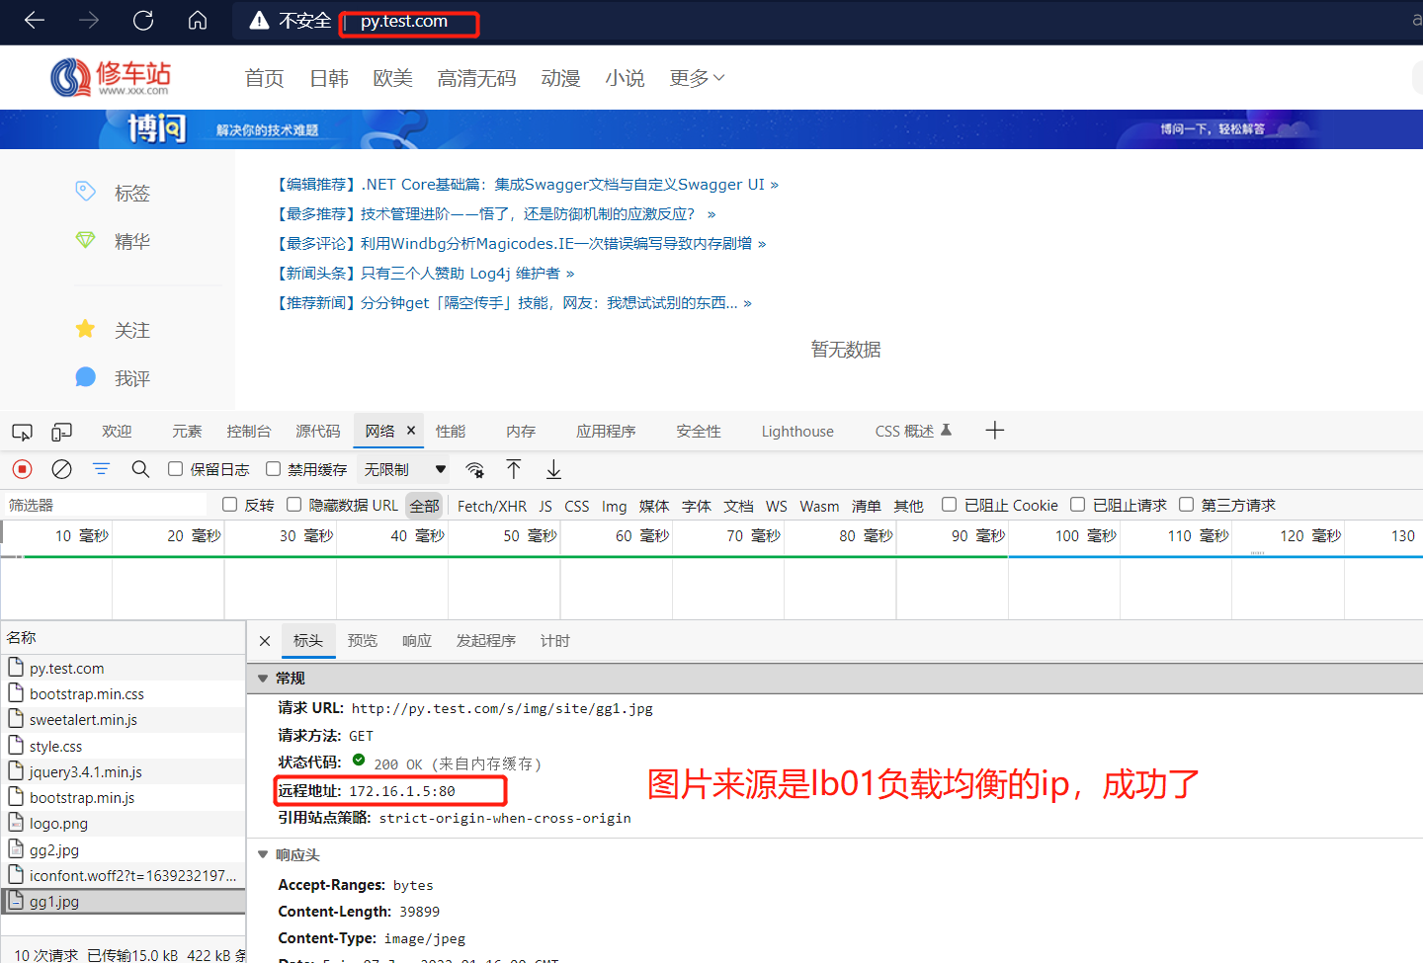Expand the 更多 navigation menu
This screenshot has height=963, width=1423.
coord(697,78)
